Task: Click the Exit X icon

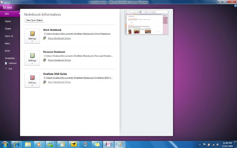Action: pos(6,69)
